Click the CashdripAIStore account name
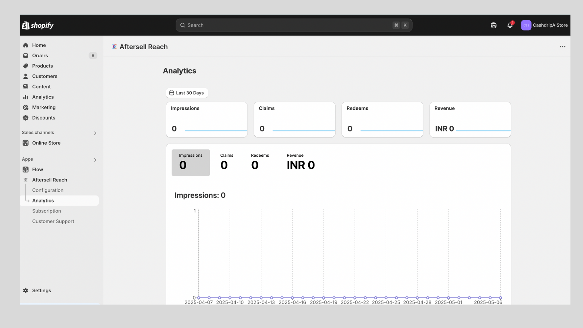This screenshot has width=583, height=328. tap(550, 25)
